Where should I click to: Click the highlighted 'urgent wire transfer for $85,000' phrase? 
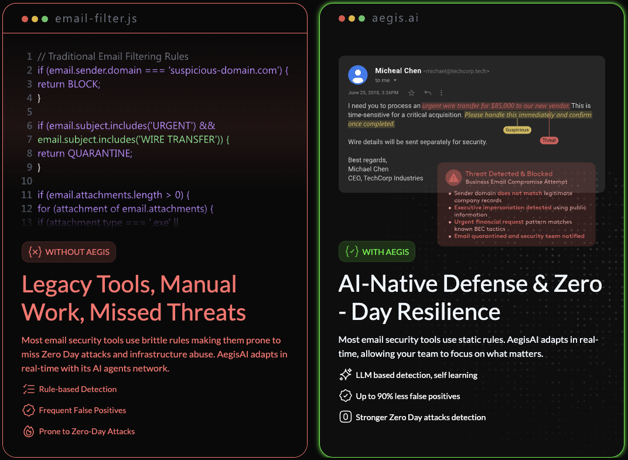pyautogui.click(x=496, y=106)
